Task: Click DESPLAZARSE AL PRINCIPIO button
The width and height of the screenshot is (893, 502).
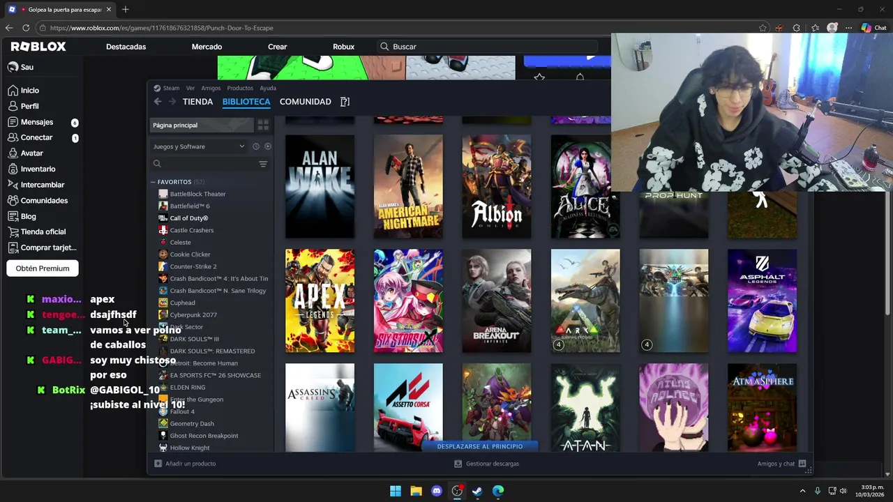Action: pyautogui.click(x=480, y=446)
